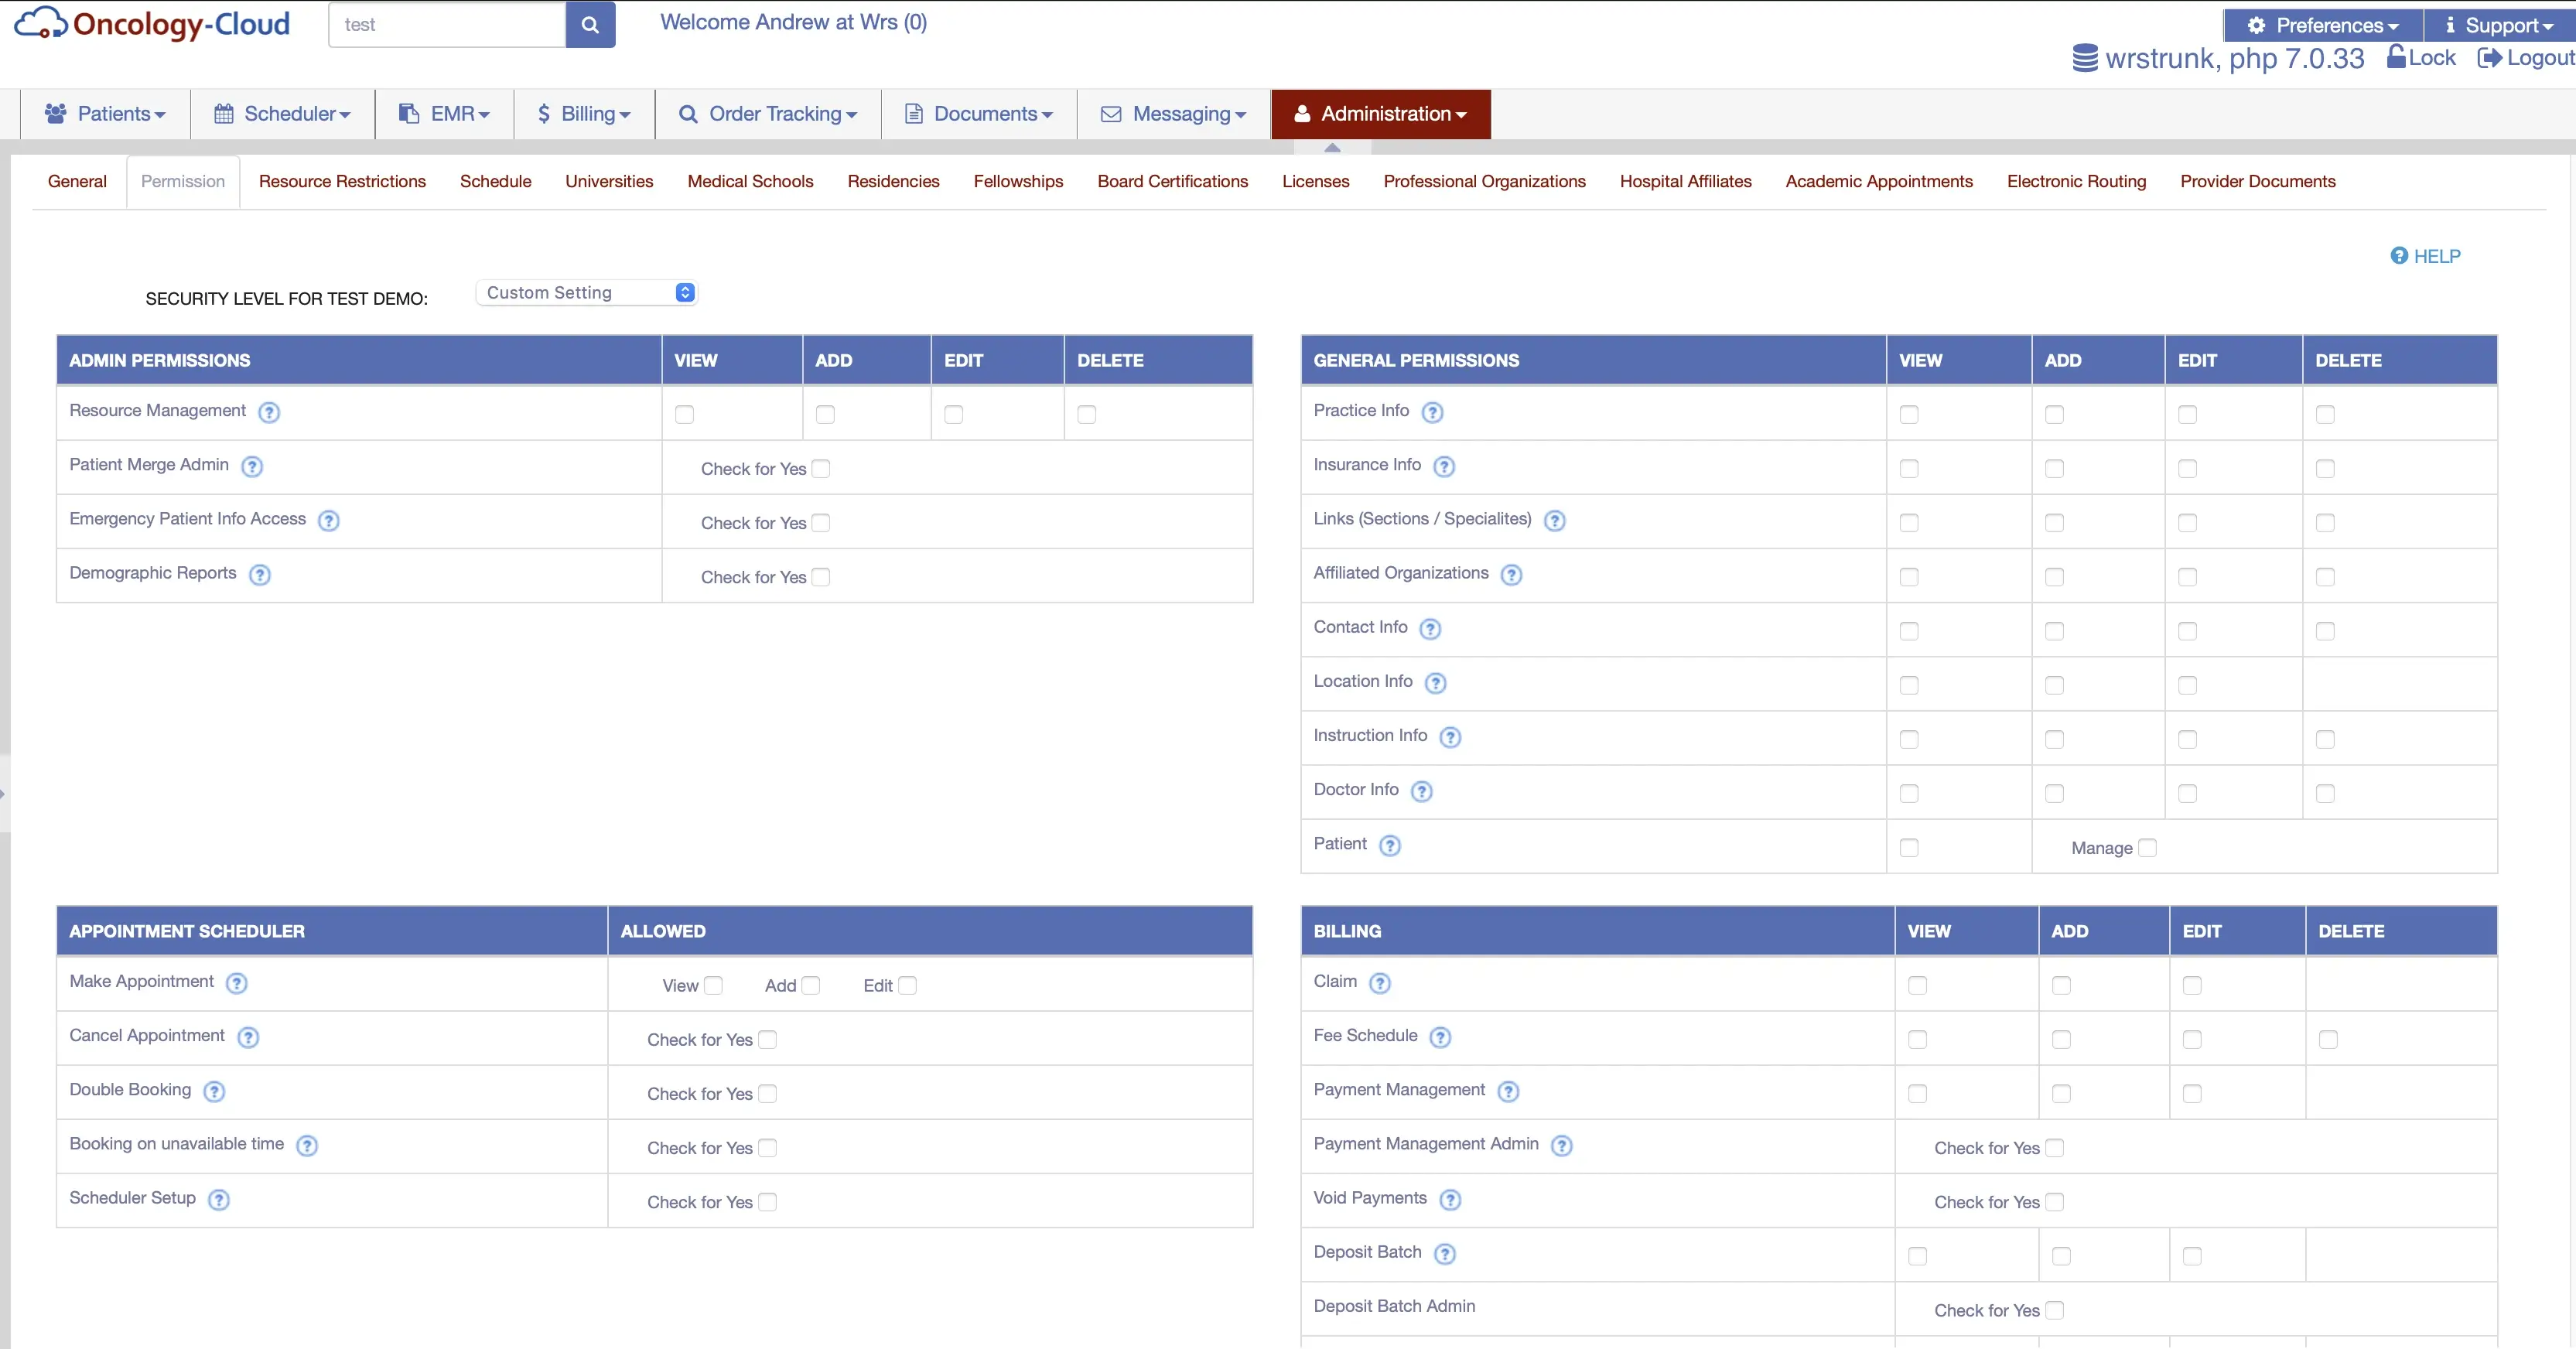Click help icon beside Void Payments

click(1450, 1199)
